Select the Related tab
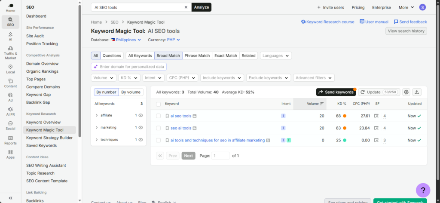Image resolution: width=440 pixels, height=203 pixels. pos(249,55)
